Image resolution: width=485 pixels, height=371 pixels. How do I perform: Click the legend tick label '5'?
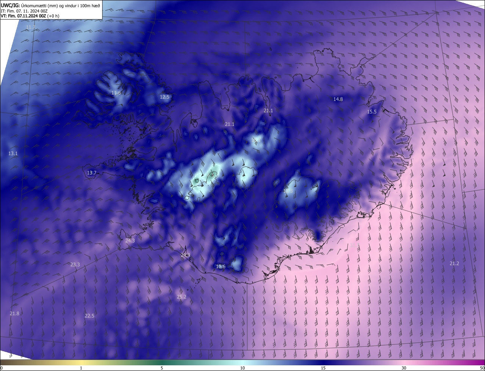[162, 368]
